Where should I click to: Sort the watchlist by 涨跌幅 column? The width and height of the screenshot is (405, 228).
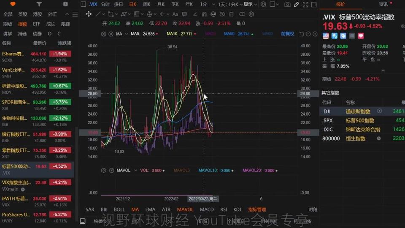(x=64, y=43)
